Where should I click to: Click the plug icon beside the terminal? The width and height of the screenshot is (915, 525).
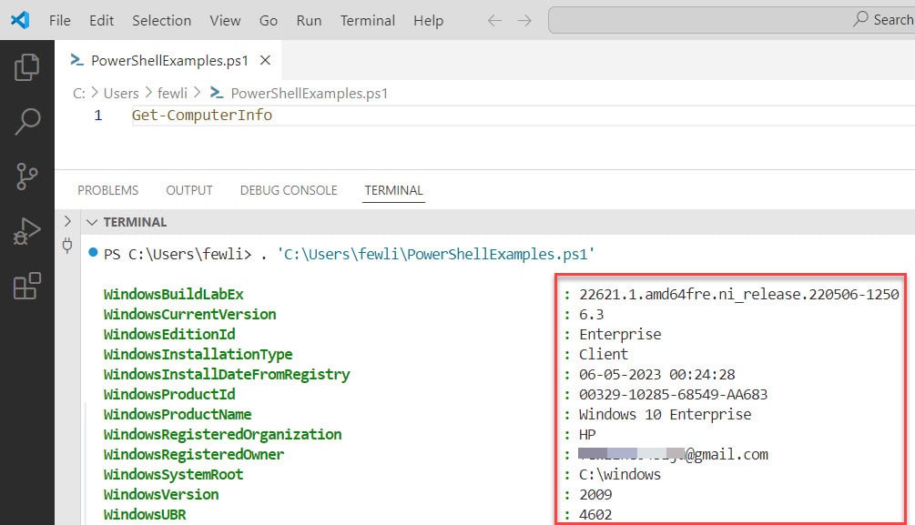click(67, 245)
